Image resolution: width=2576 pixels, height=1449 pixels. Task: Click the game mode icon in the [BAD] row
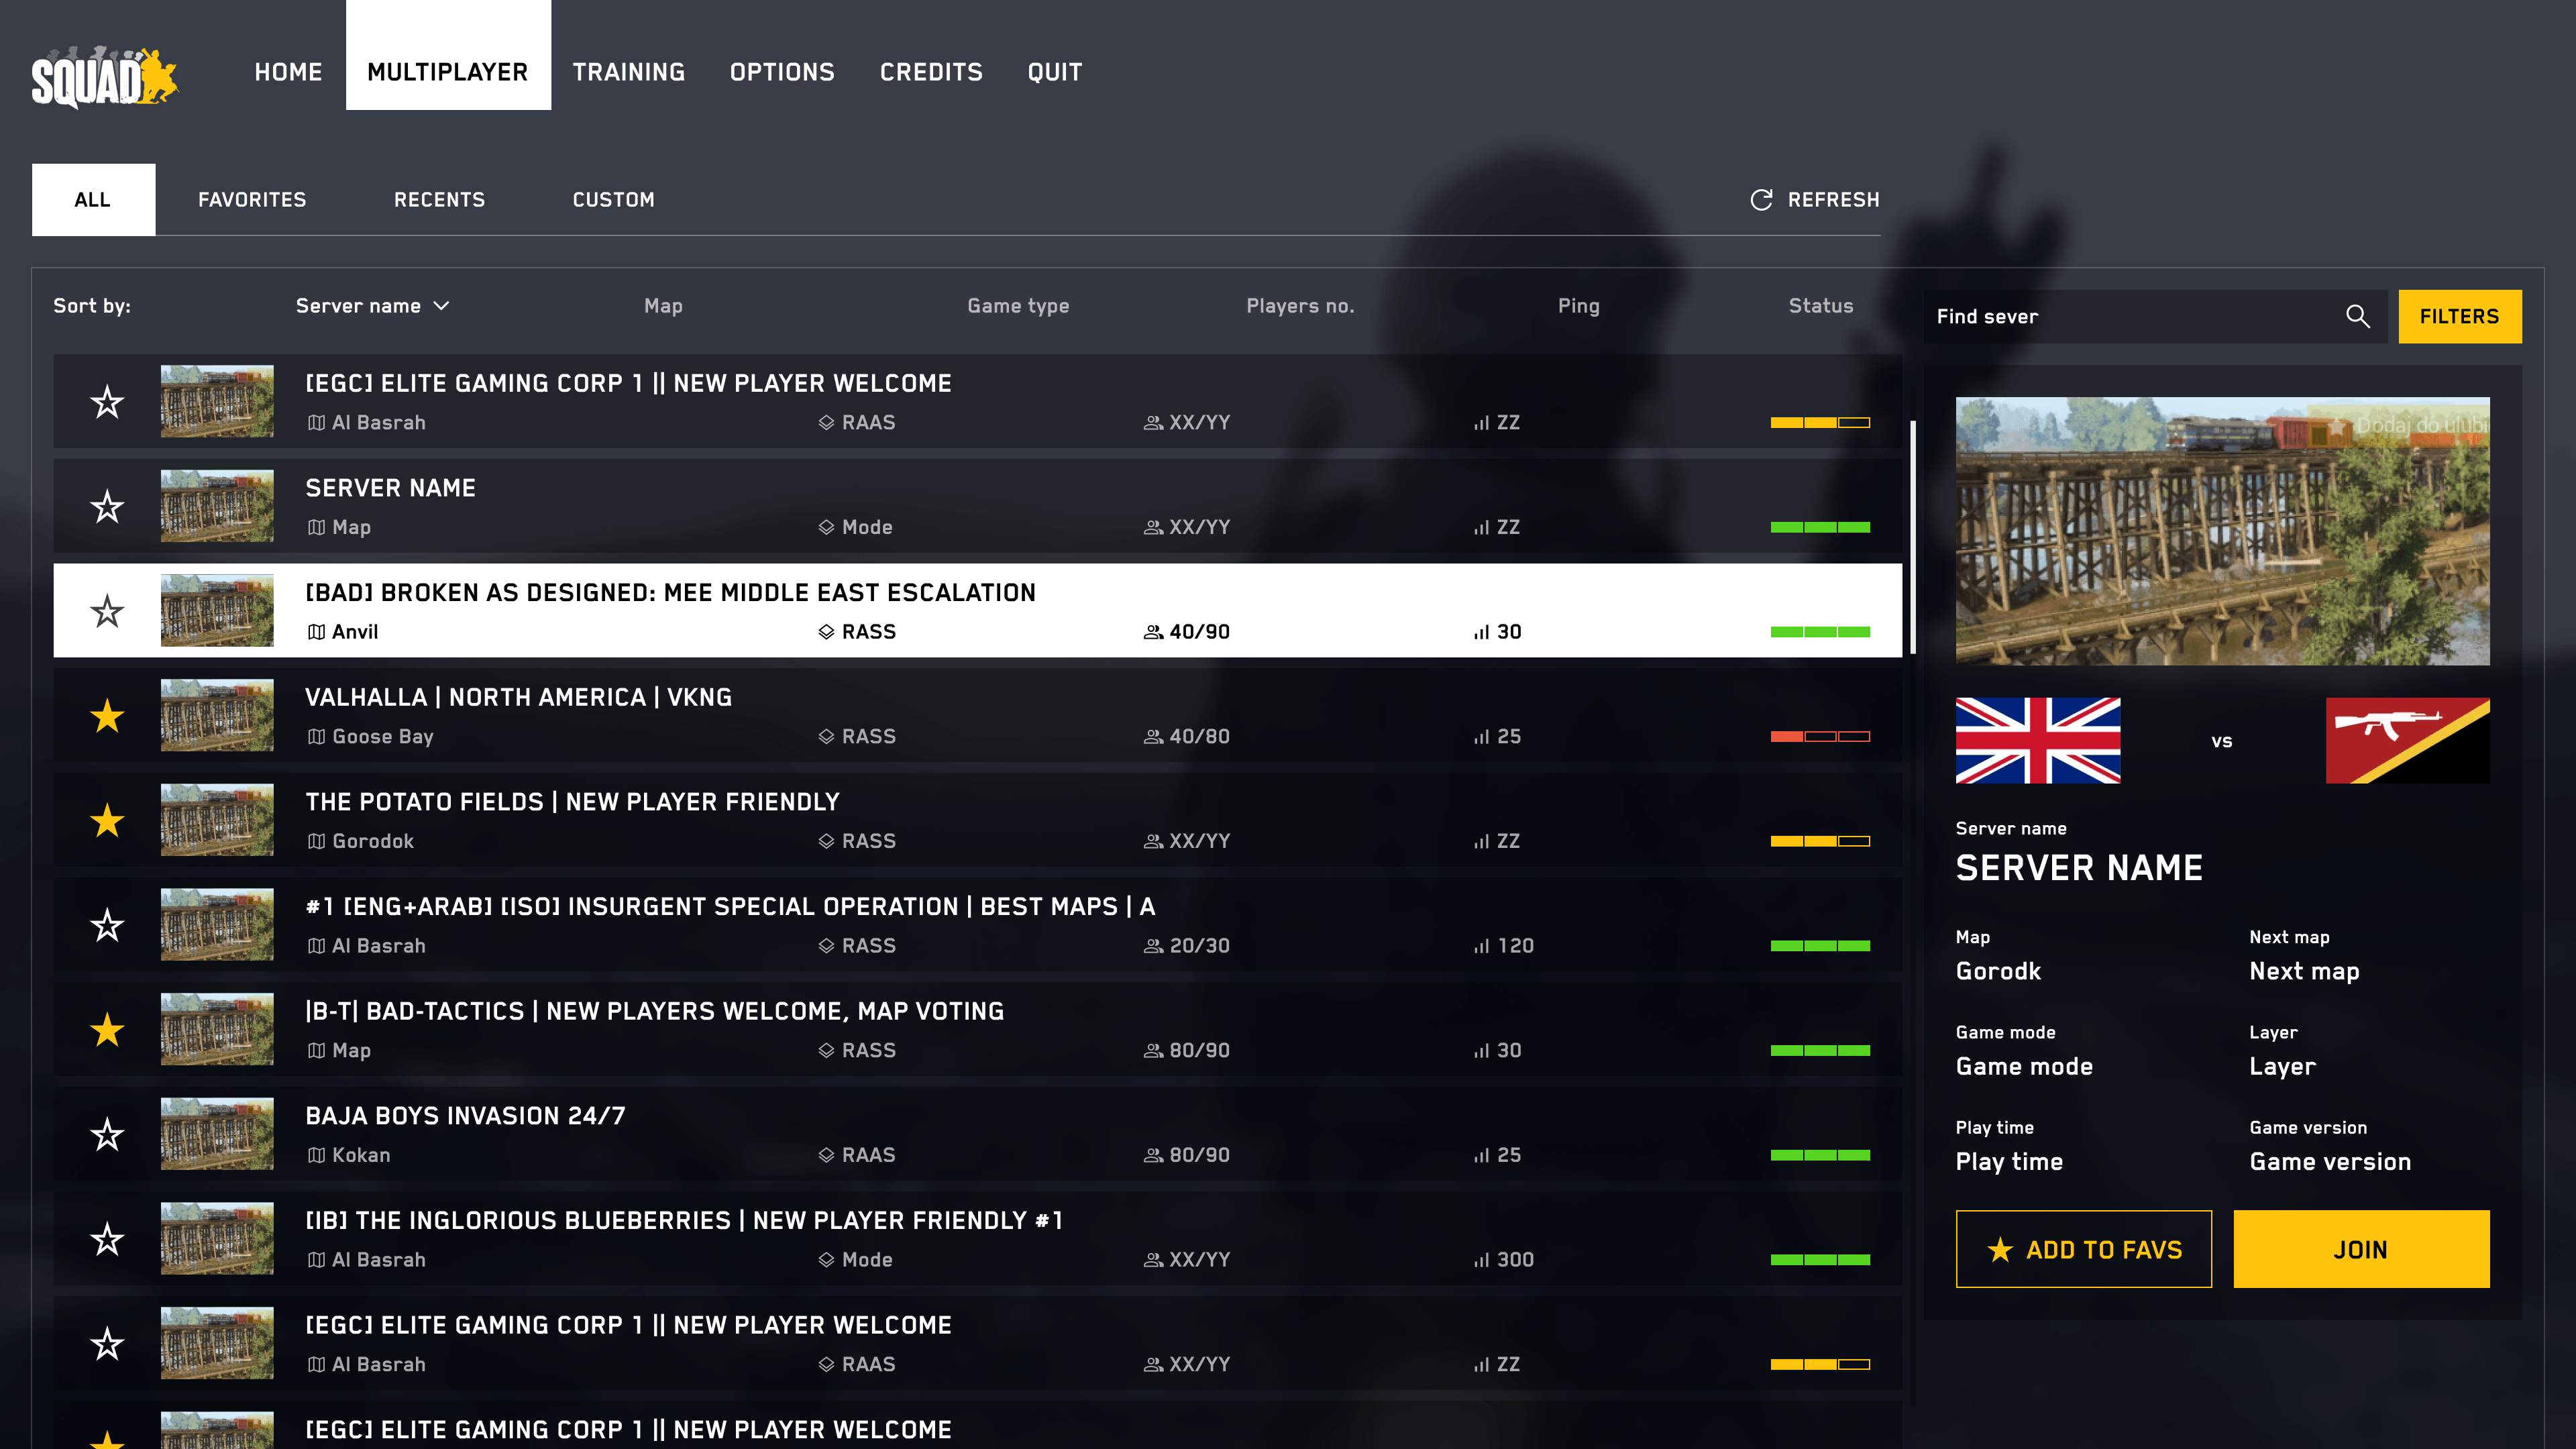pos(826,632)
